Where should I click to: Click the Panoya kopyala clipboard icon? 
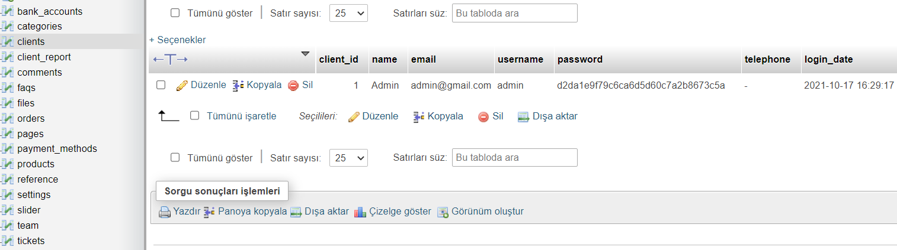pyautogui.click(x=209, y=212)
